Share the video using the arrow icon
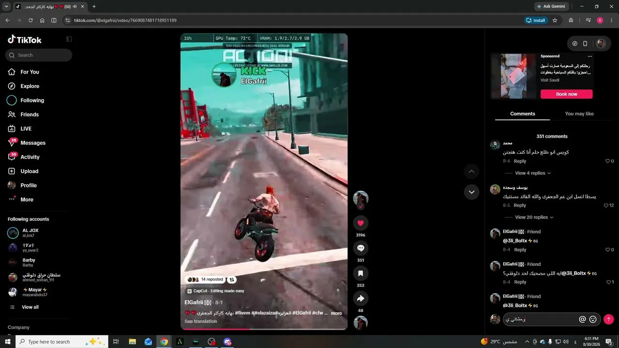This screenshot has width=619, height=348. coord(360,298)
